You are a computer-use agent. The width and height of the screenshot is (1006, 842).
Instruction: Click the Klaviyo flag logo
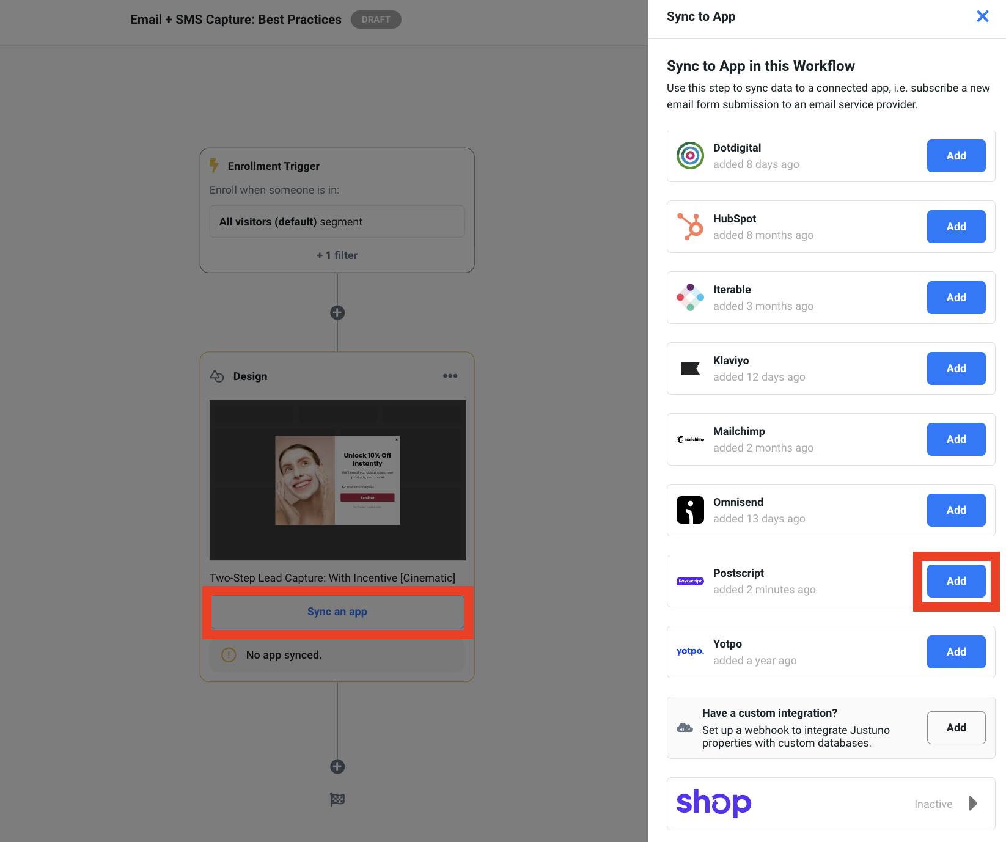[690, 368]
